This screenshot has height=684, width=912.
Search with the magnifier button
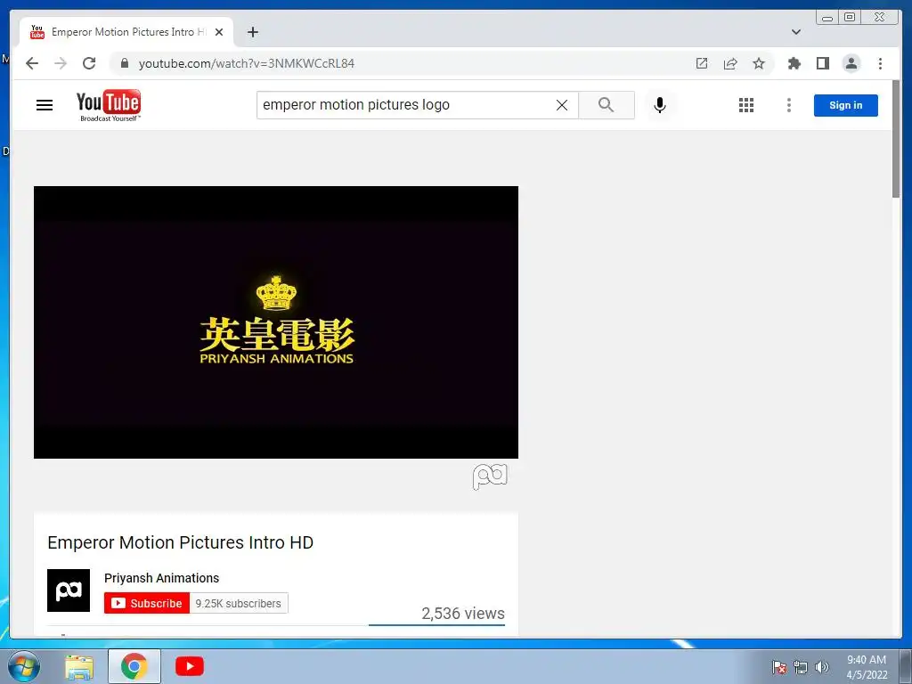coord(606,105)
